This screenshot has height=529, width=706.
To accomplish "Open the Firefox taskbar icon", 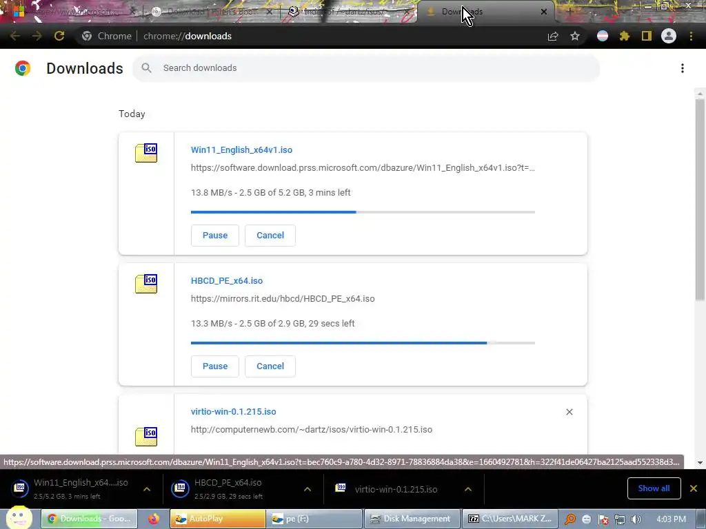I will 154,519.
